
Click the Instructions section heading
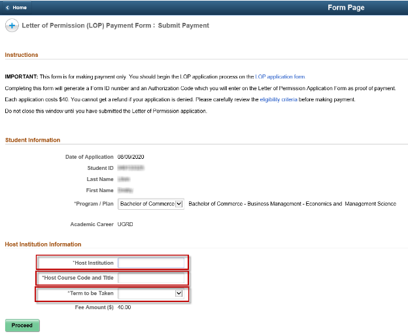click(22, 55)
